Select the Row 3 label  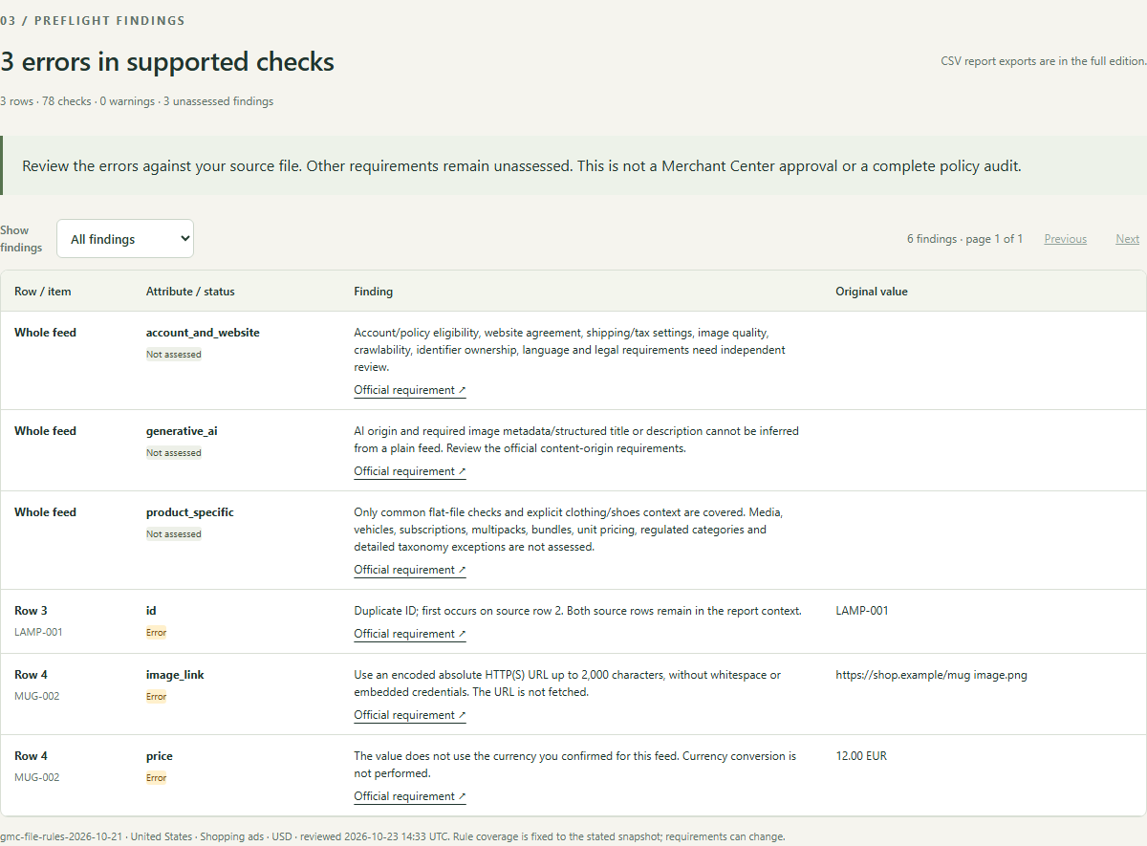[31, 611]
